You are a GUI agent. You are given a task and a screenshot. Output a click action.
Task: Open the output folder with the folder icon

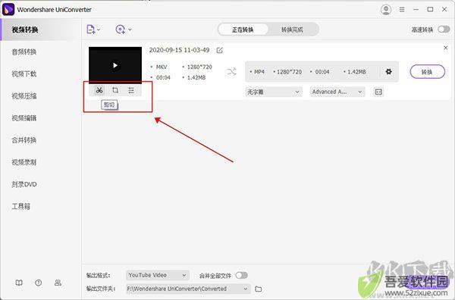click(x=259, y=289)
